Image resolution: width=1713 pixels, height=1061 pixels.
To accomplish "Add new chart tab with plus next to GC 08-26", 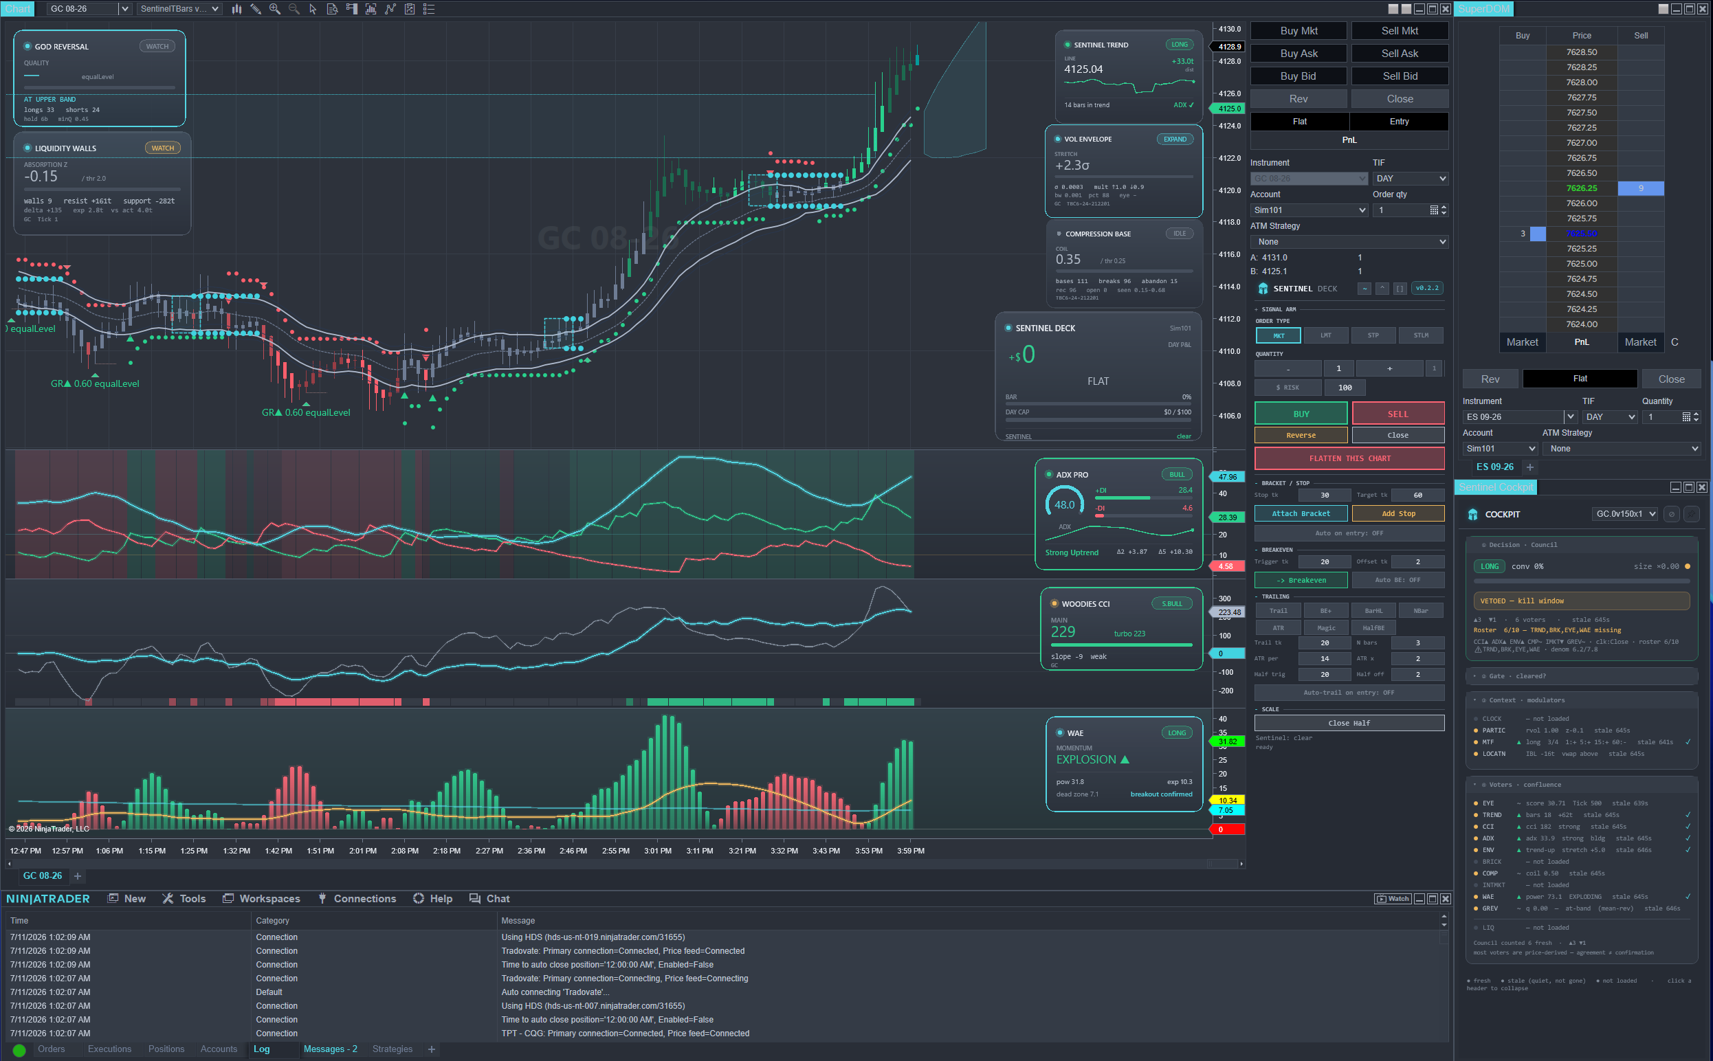I will pyautogui.click(x=78, y=875).
